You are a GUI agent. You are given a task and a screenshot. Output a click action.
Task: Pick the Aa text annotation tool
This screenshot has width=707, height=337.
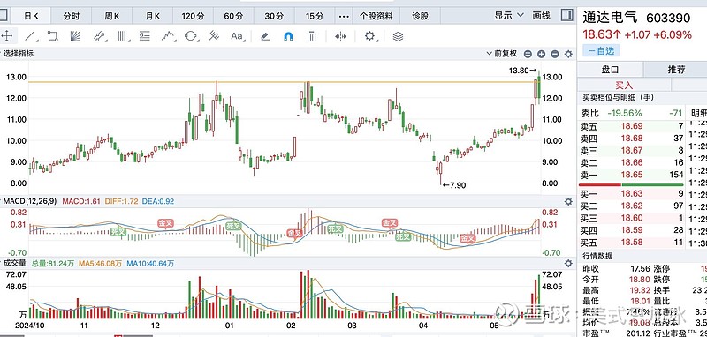pos(237,36)
